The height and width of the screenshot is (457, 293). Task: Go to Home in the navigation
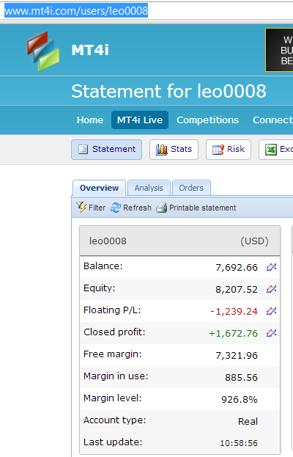click(90, 120)
